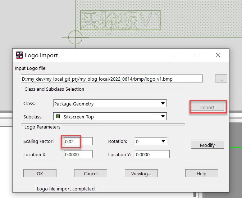Focus the Location X field

pos(78,154)
